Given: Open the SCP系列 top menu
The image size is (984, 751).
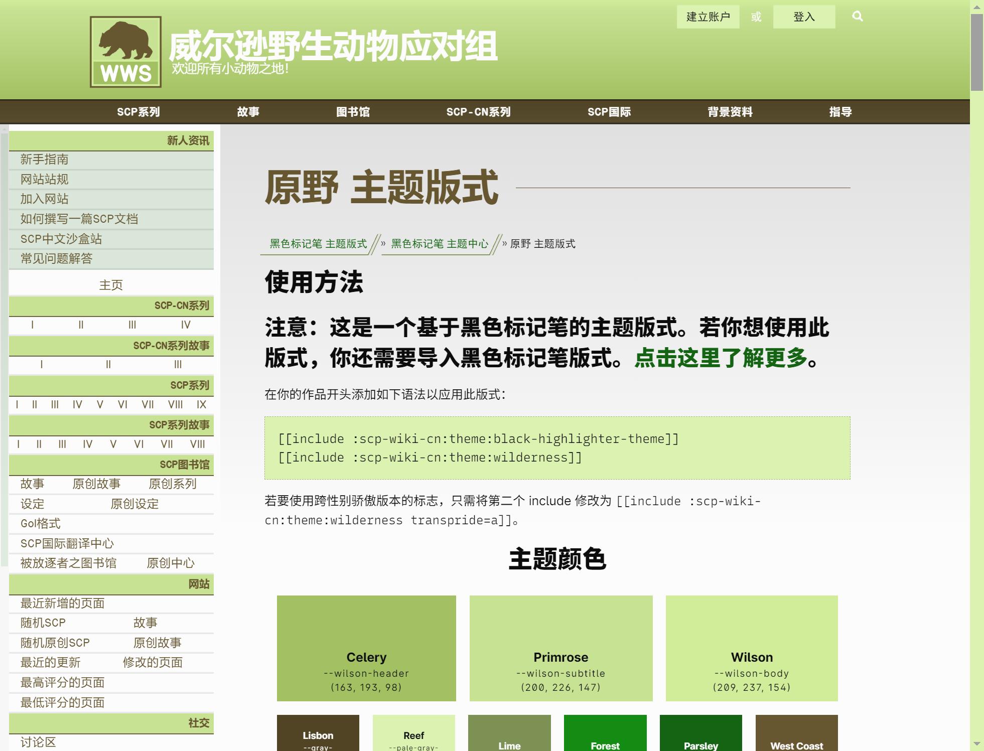Looking at the screenshot, I should [138, 112].
